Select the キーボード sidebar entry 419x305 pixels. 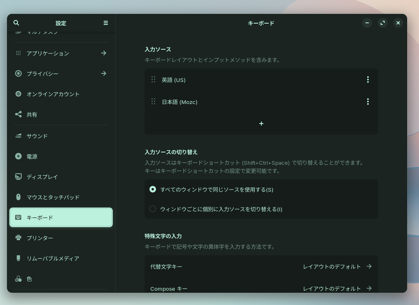pyautogui.click(x=61, y=217)
